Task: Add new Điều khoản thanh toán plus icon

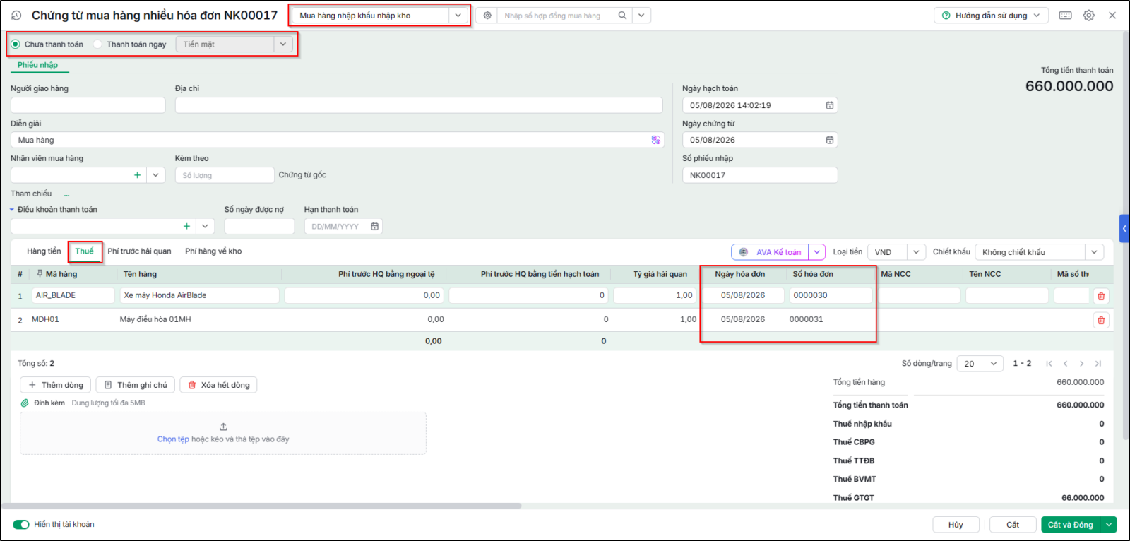Action: (186, 226)
